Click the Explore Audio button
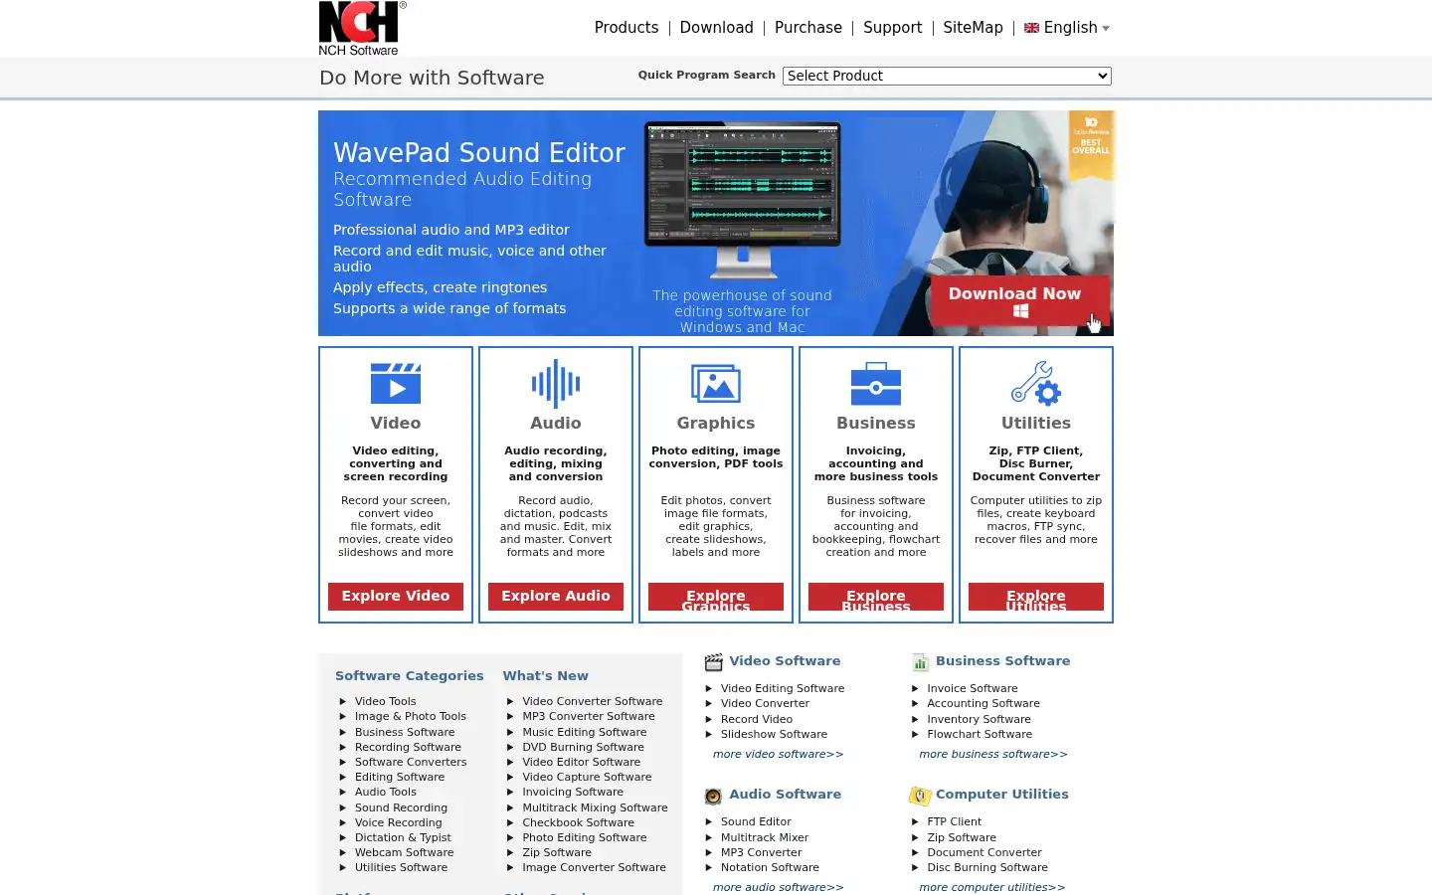1432x895 pixels. pyautogui.click(x=556, y=596)
